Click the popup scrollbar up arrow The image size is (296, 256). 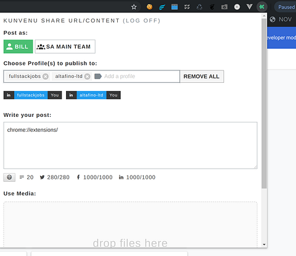click(264, 16)
